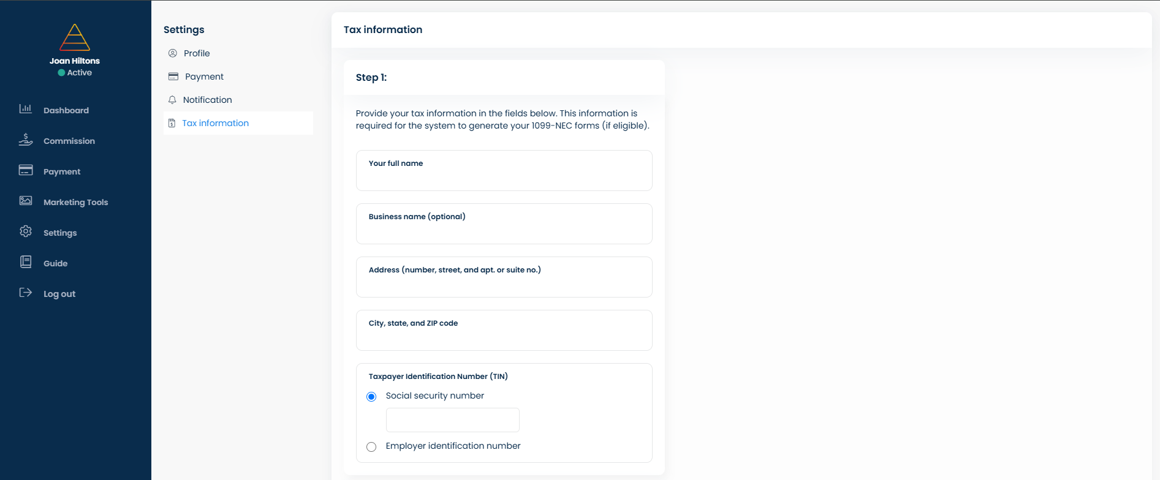Select Social security number radio button
1160x480 pixels.
click(371, 397)
